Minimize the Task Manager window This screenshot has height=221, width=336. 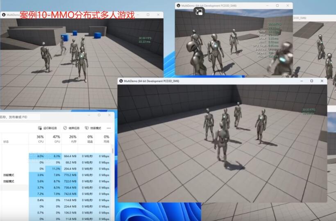coord(89,115)
